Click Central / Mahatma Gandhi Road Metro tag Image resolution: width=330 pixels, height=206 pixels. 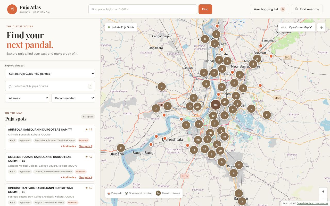(x=53, y=171)
